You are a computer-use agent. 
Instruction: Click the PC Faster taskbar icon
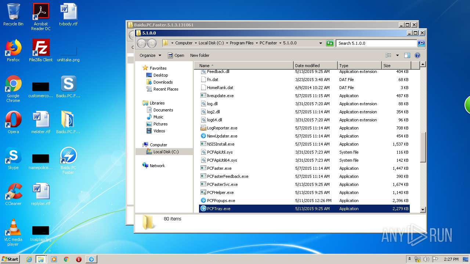(91, 259)
